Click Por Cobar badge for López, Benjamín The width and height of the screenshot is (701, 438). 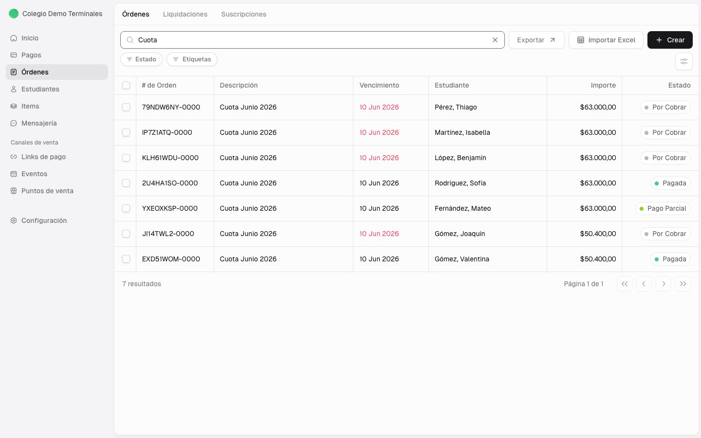[x=665, y=158]
